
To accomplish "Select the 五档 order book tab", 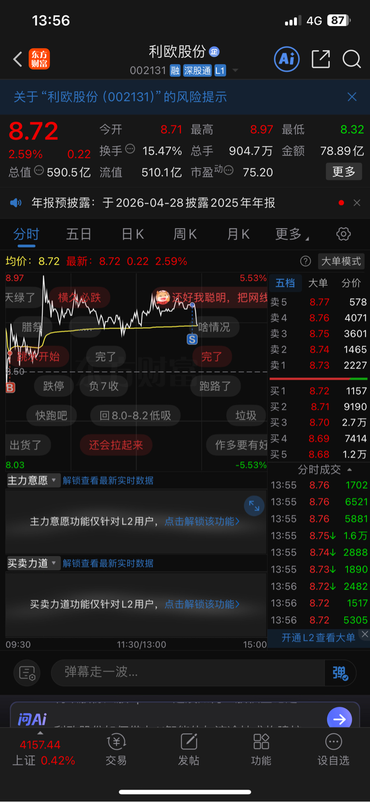I will click(285, 283).
